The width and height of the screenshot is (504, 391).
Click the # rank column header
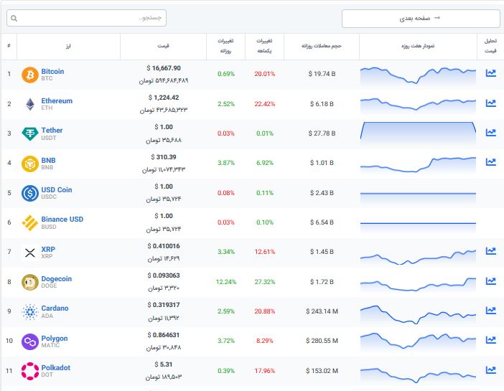tap(9, 46)
